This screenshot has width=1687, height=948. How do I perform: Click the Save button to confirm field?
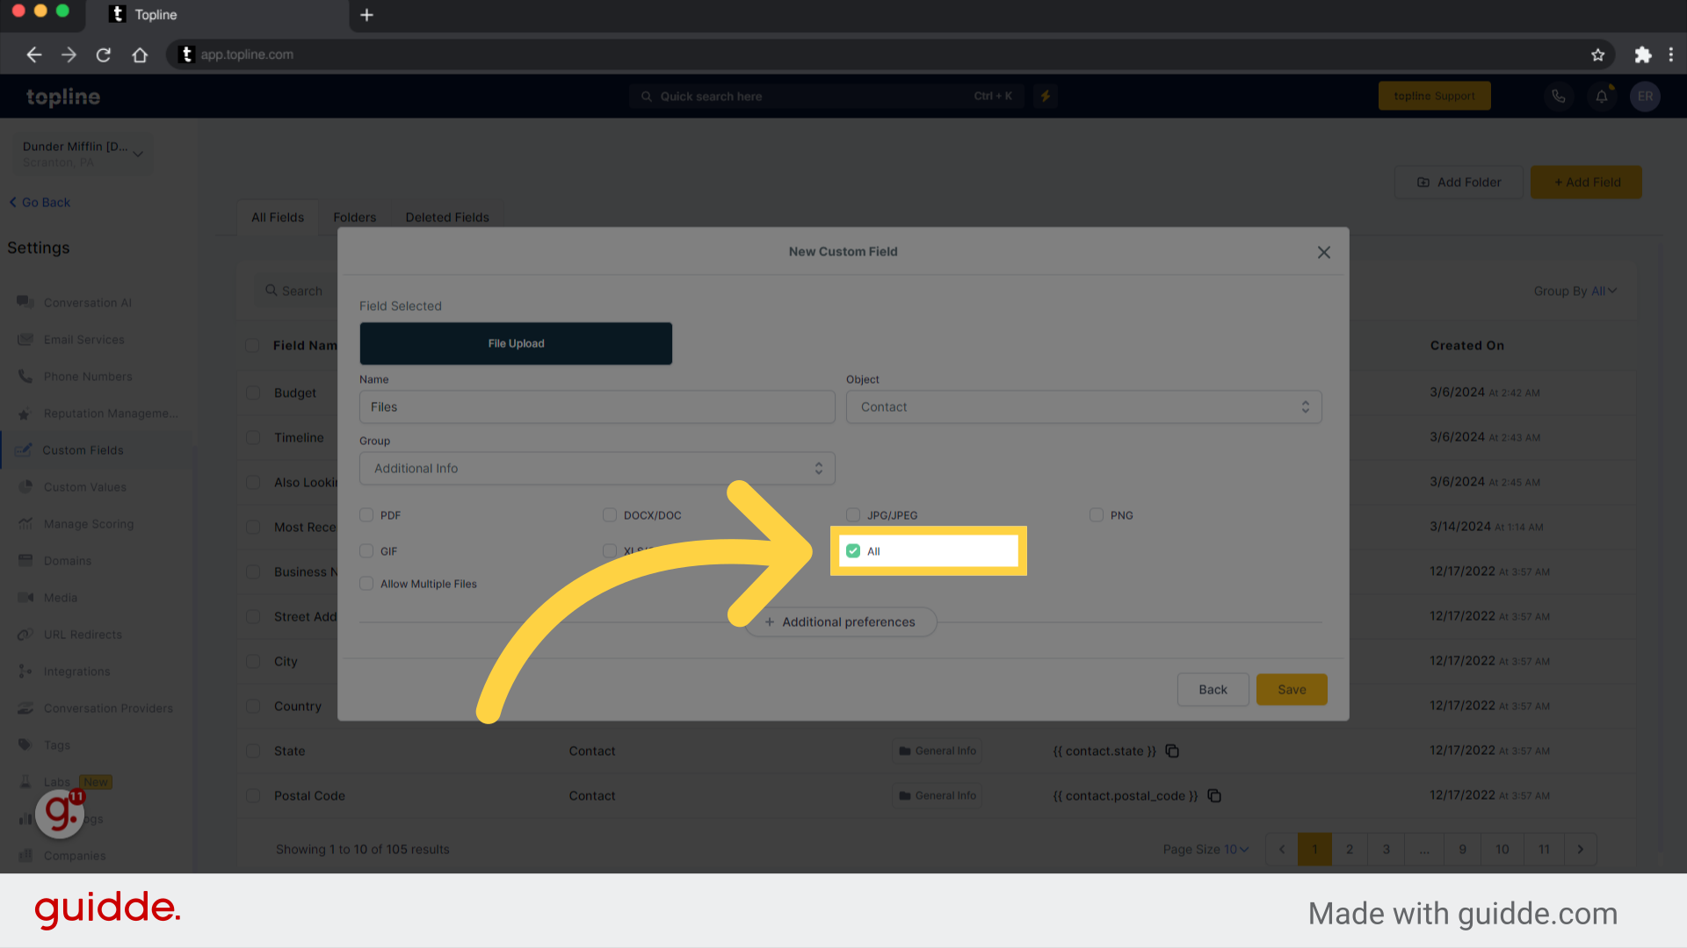click(x=1290, y=689)
